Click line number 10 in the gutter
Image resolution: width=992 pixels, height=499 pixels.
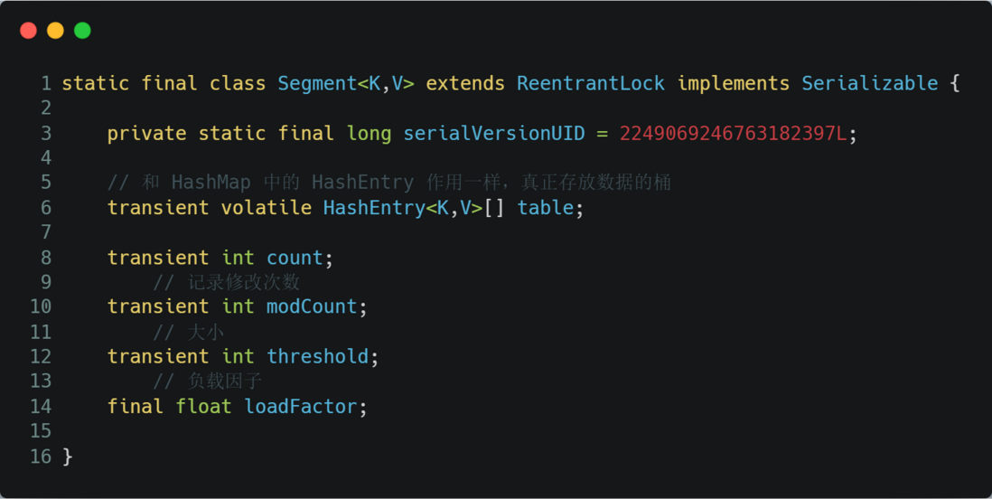coord(42,306)
